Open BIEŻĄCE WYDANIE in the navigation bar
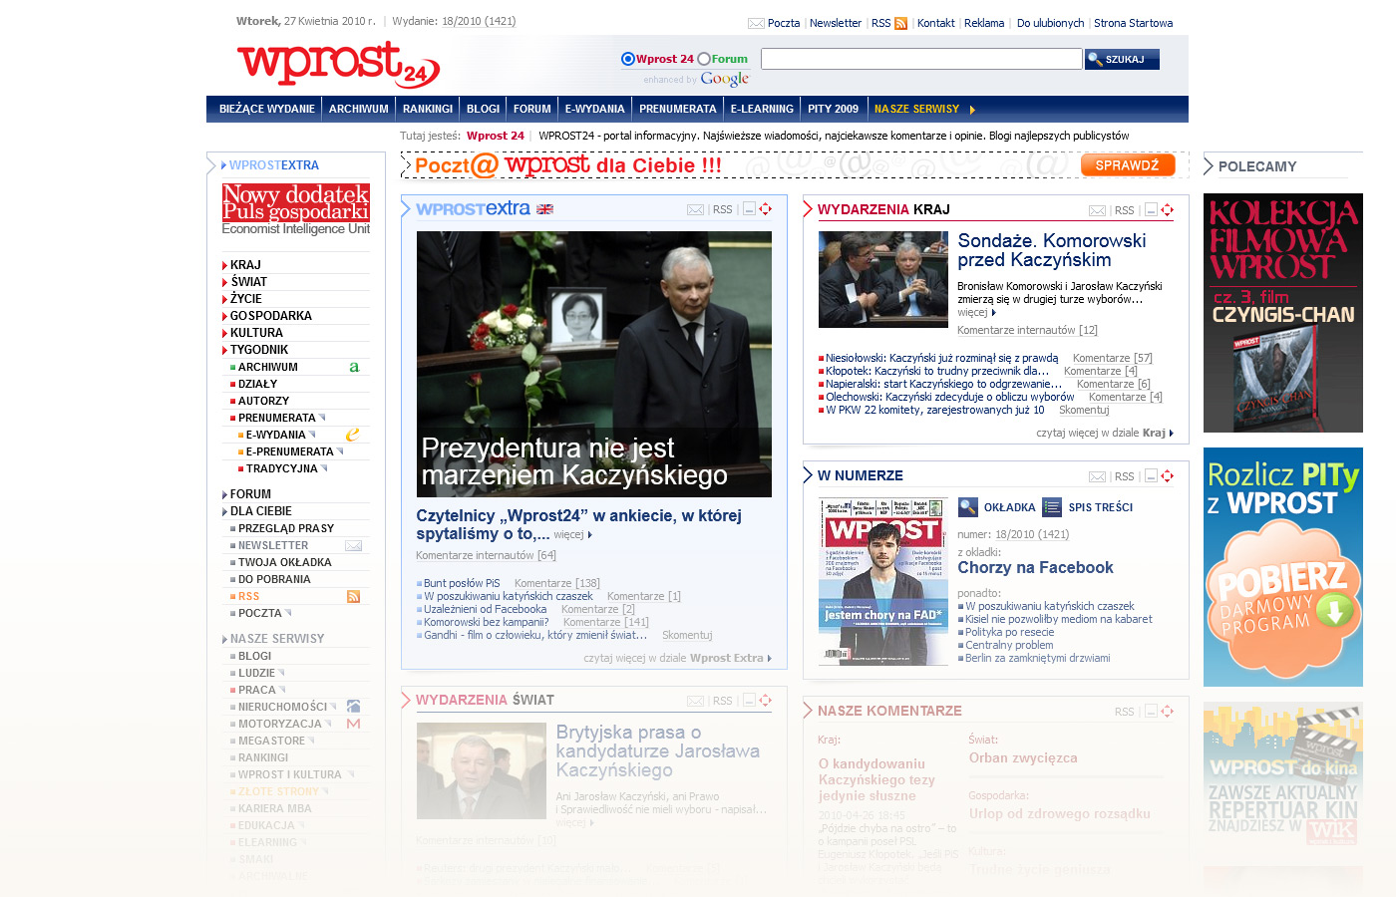This screenshot has width=1396, height=897. (x=267, y=109)
